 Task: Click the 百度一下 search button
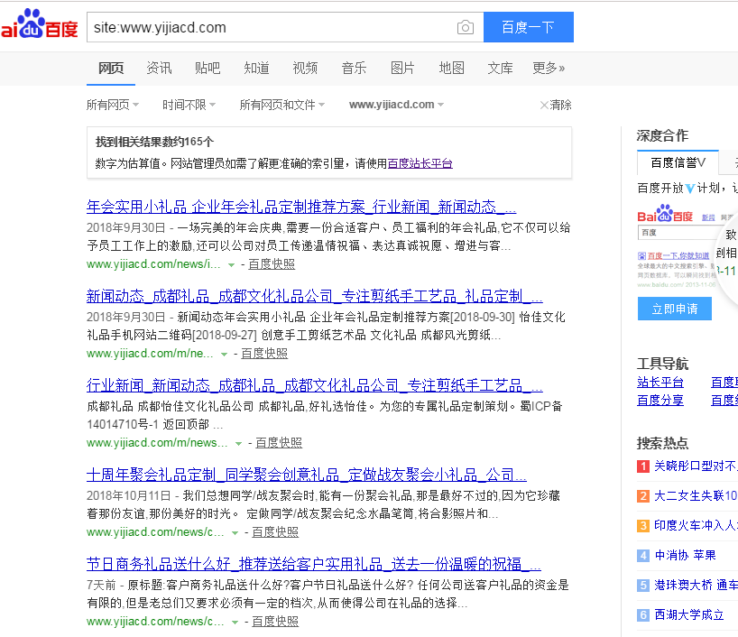pos(528,27)
